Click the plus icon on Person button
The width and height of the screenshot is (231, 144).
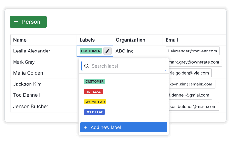click(x=16, y=22)
